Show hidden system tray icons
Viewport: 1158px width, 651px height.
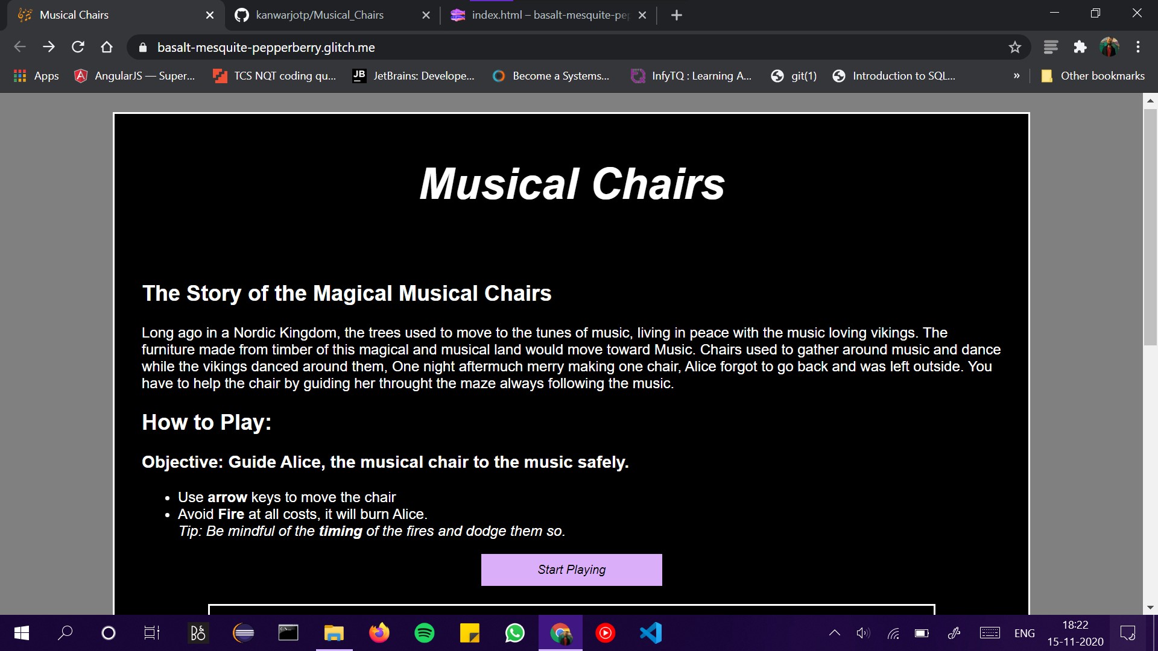834,633
